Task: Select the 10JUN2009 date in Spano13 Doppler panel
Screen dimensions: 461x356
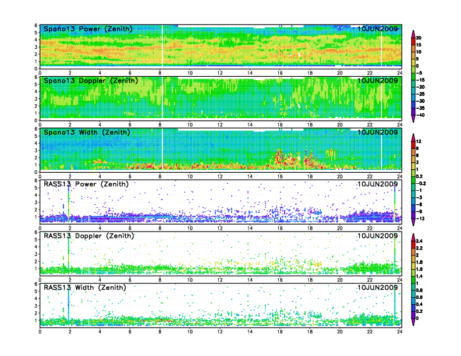Action: pos(378,81)
